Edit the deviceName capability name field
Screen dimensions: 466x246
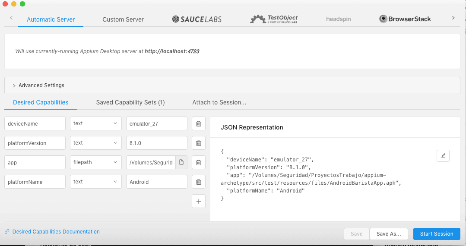point(35,123)
